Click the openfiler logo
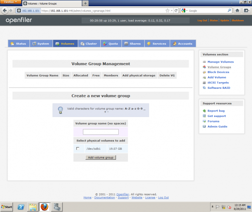The height and width of the screenshot is (212, 252). pyautogui.click(x=19, y=20)
